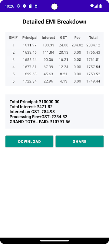The height and width of the screenshot is (244, 109).
Task: Tap the SHARE button
Action: (80, 141)
